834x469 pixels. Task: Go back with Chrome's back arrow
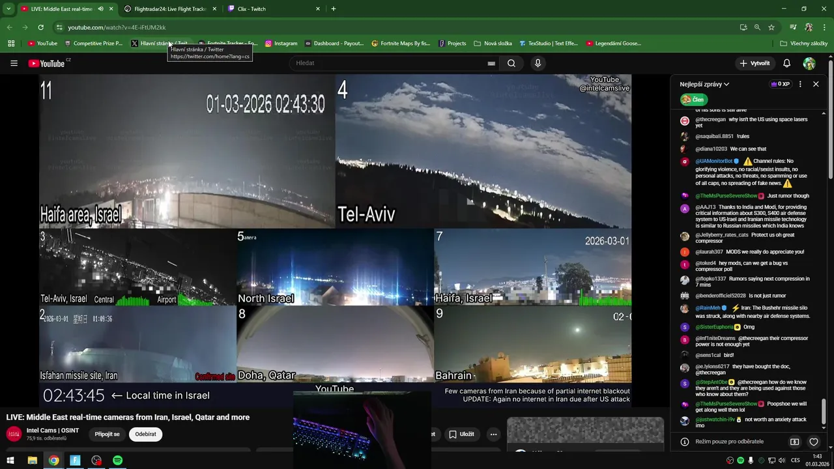pyautogui.click(x=9, y=27)
